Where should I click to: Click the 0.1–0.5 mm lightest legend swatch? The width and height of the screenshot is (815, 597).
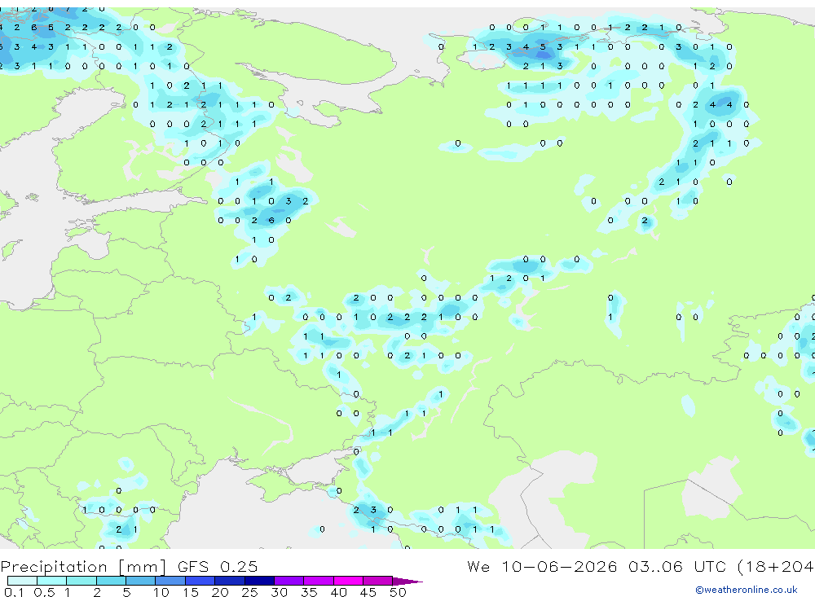pos(22,581)
